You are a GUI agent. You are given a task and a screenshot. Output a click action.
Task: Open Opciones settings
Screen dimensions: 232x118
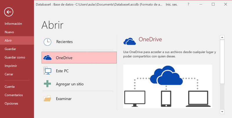[x=11, y=104]
